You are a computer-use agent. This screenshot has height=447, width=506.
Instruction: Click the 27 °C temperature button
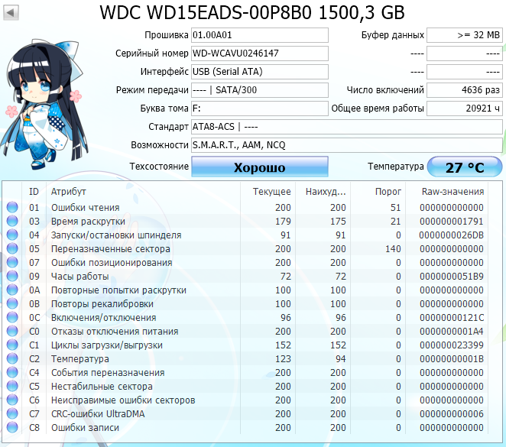coord(465,167)
